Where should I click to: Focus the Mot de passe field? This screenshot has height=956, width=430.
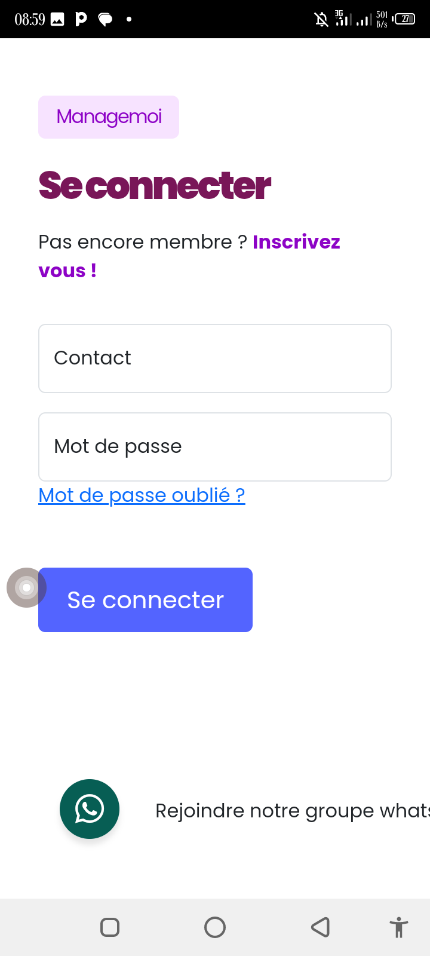[215, 447]
